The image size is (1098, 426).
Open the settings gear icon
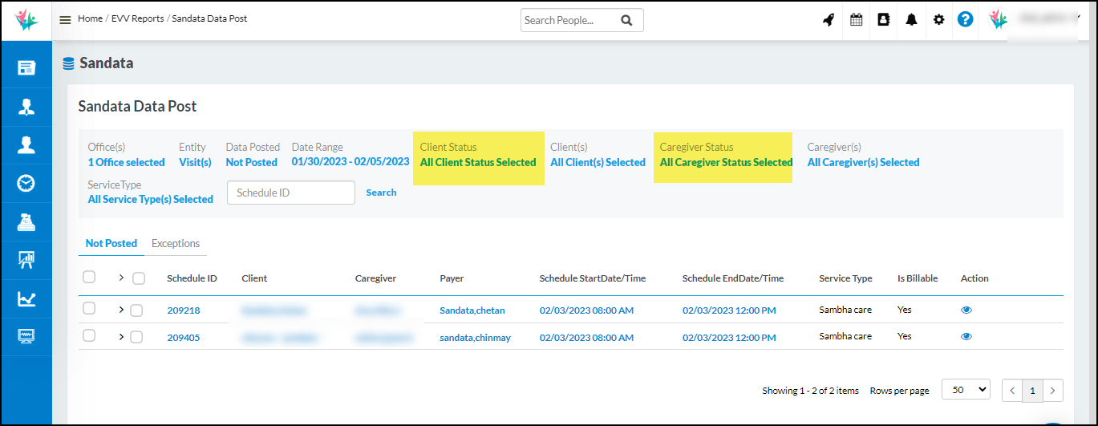point(938,20)
